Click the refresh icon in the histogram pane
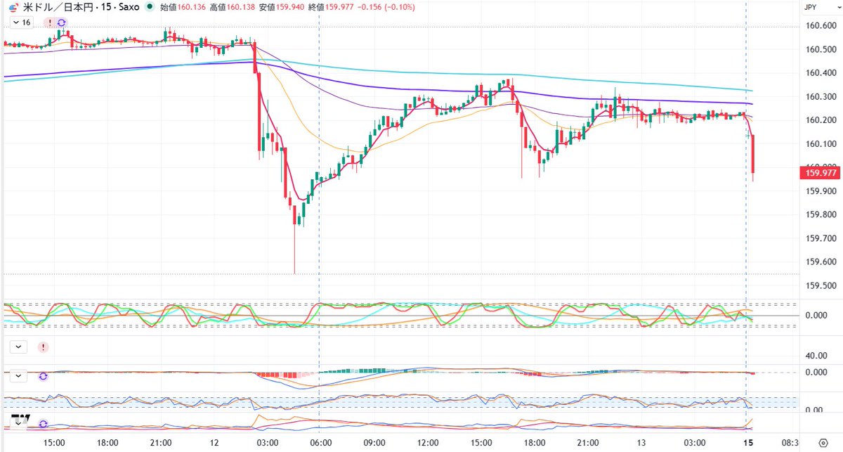 [44, 376]
